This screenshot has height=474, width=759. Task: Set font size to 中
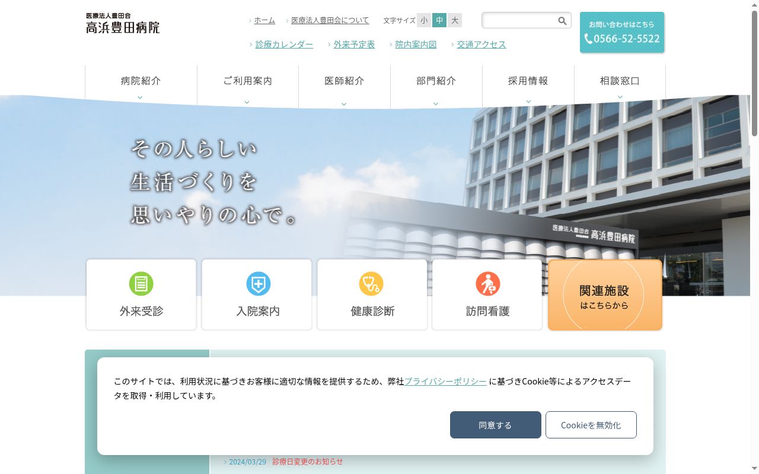(x=439, y=20)
